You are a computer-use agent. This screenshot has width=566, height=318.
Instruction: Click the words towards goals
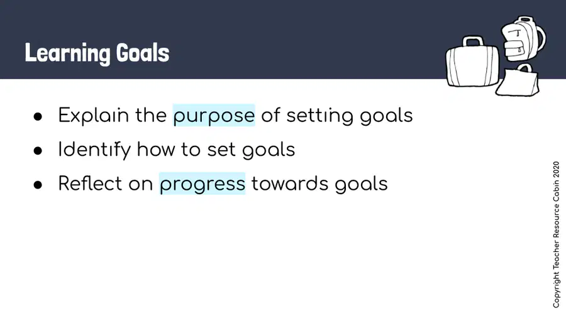coord(319,184)
